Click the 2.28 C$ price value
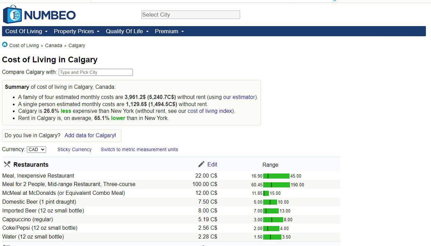The image size is (431, 246). click(208, 237)
